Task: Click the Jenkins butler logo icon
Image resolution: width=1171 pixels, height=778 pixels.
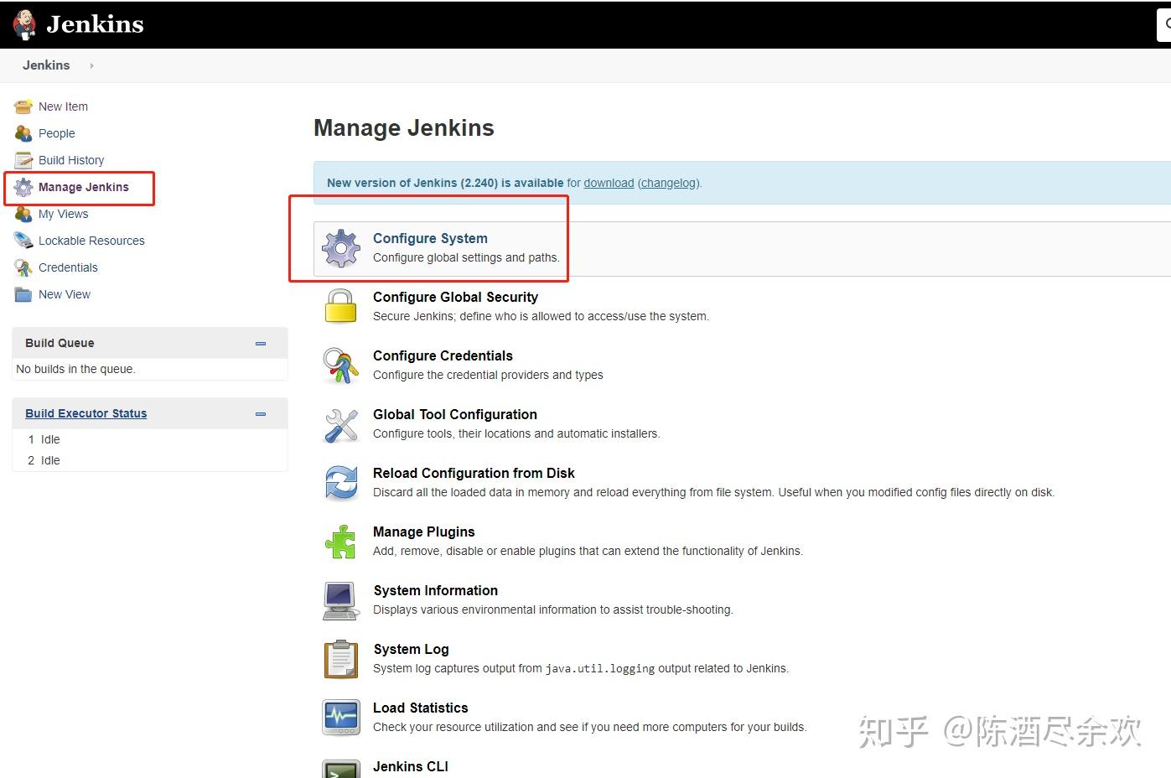Action: tap(25, 24)
